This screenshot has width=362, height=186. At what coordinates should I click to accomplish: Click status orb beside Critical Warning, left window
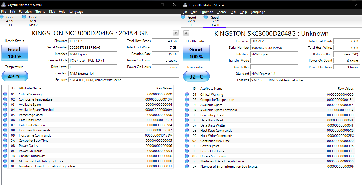5,94
